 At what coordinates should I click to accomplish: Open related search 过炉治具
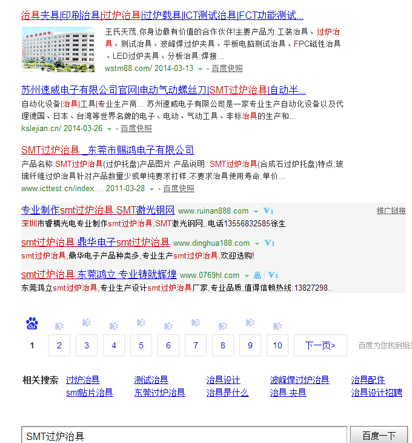coord(82,380)
